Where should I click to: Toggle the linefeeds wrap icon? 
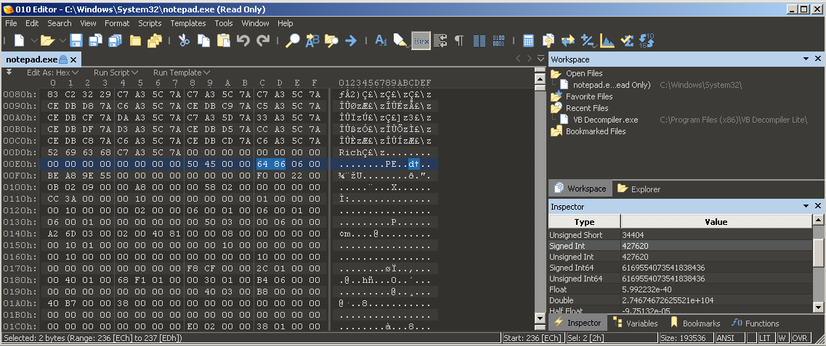(x=440, y=41)
